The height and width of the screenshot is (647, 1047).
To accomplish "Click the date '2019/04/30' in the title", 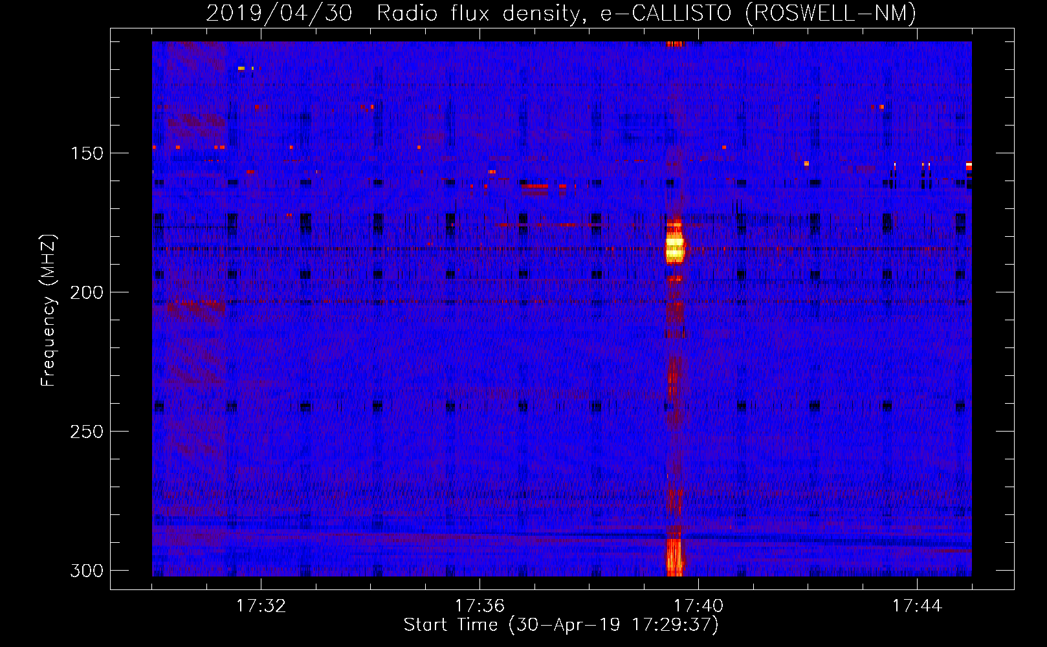I will 279,13.
